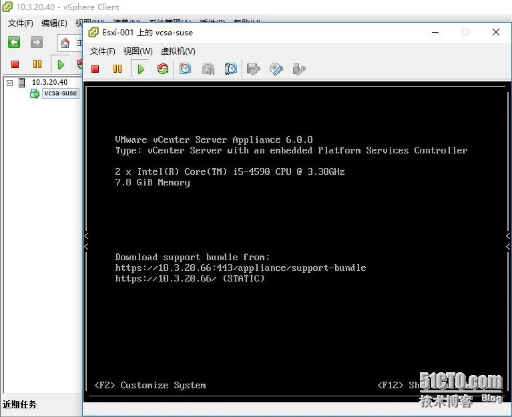
Task: Take a snapshot of vcsa-suse VM
Action: 185,69
